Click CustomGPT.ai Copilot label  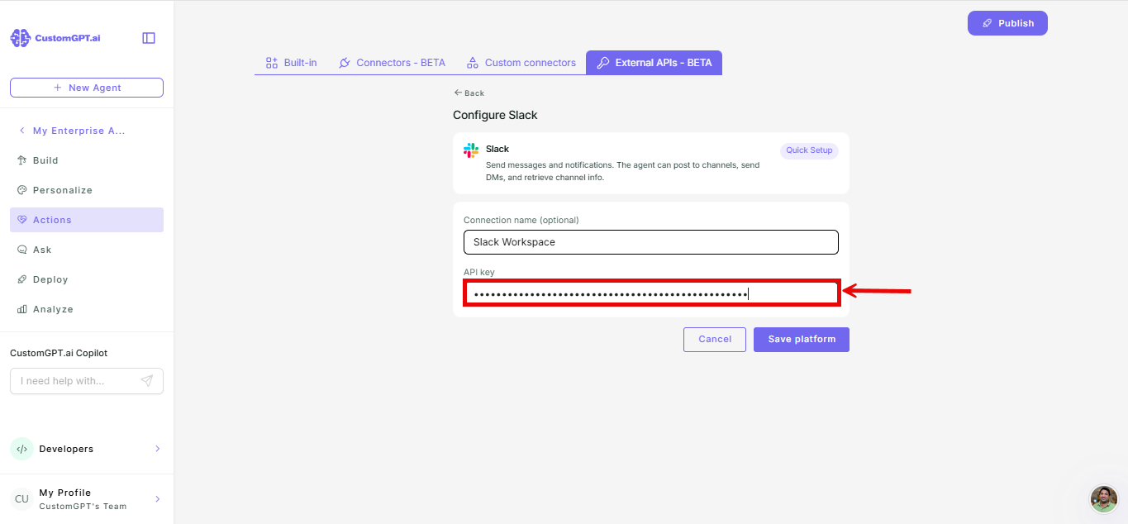[59, 353]
